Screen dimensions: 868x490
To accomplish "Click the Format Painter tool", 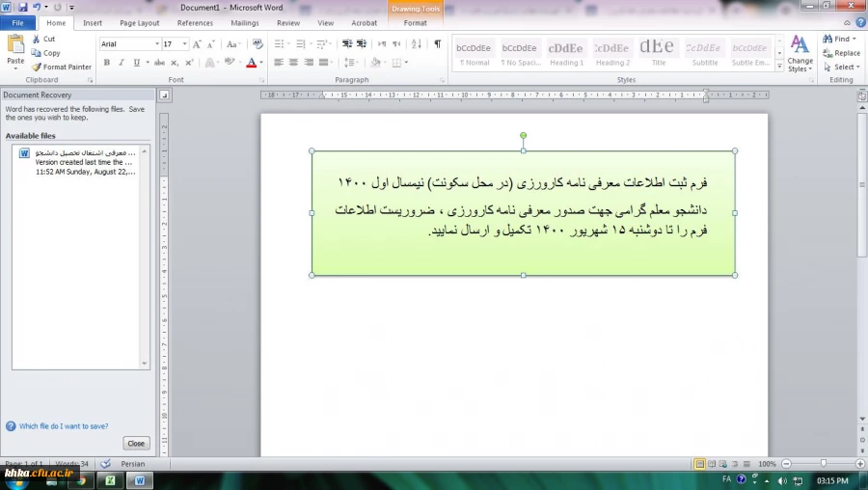I will click(62, 68).
